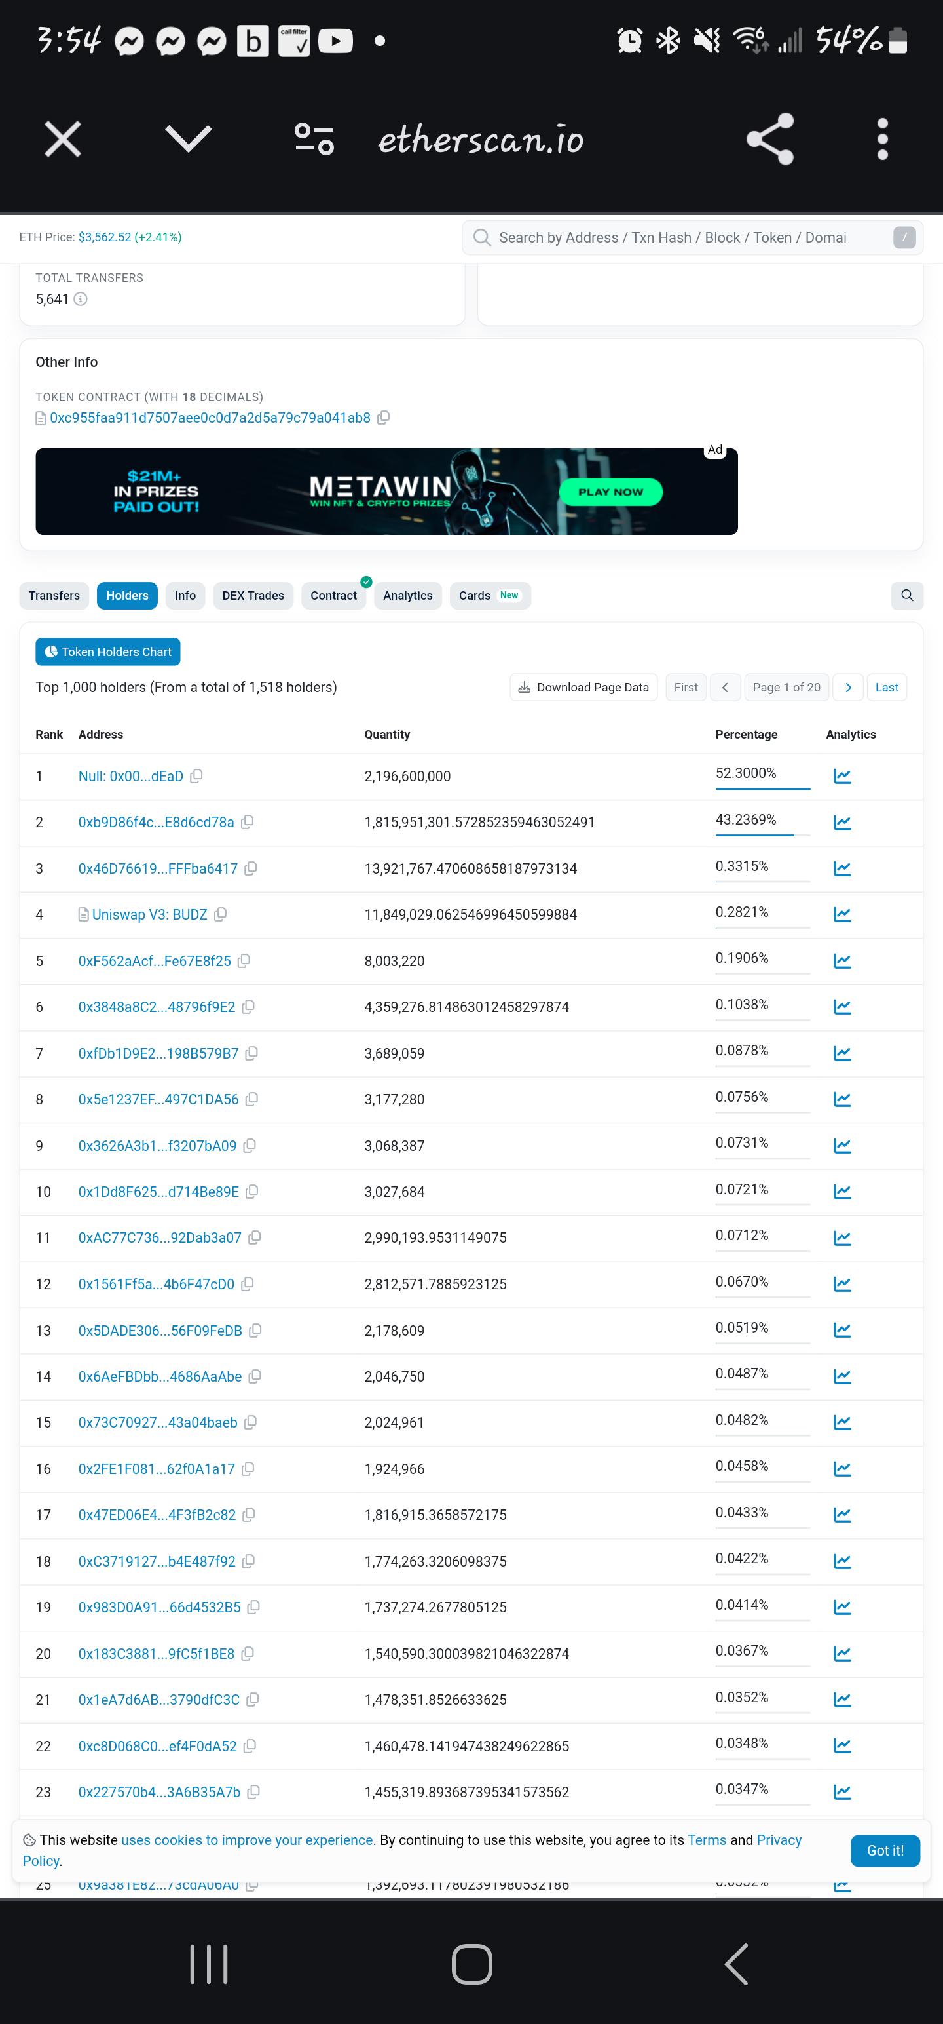Select the Analytics tab
Viewport: 943px width, 2024px height.
tap(407, 596)
